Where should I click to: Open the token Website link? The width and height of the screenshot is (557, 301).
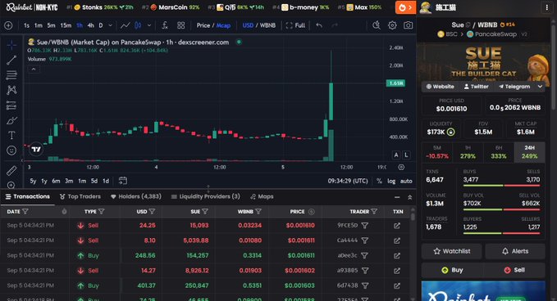pos(440,87)
